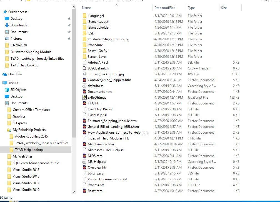Click the Index_of_Help_Modules.hhk file icon

[84, 138]
